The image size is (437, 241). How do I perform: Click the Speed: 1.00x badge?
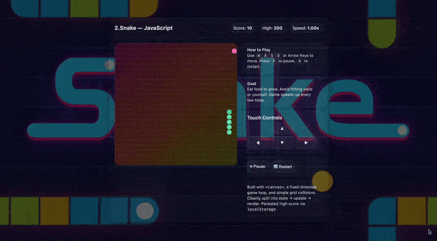point(305,28)
